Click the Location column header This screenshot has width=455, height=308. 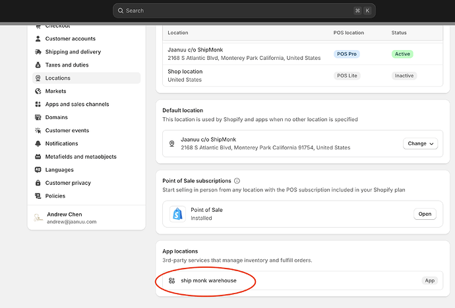click(x=178, y=33)
